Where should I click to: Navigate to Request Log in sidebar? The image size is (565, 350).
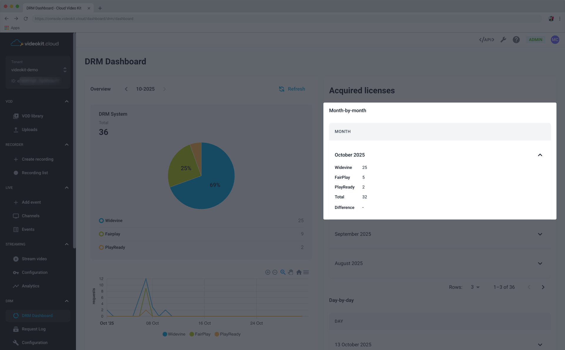[x=33, y=329]
